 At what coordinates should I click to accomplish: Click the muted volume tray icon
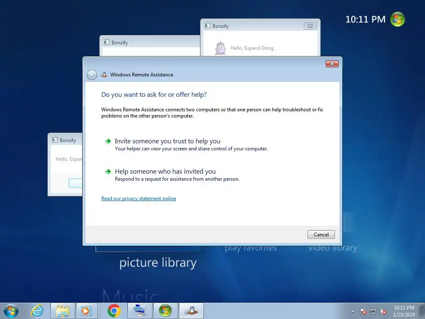[x=383, y=311]
